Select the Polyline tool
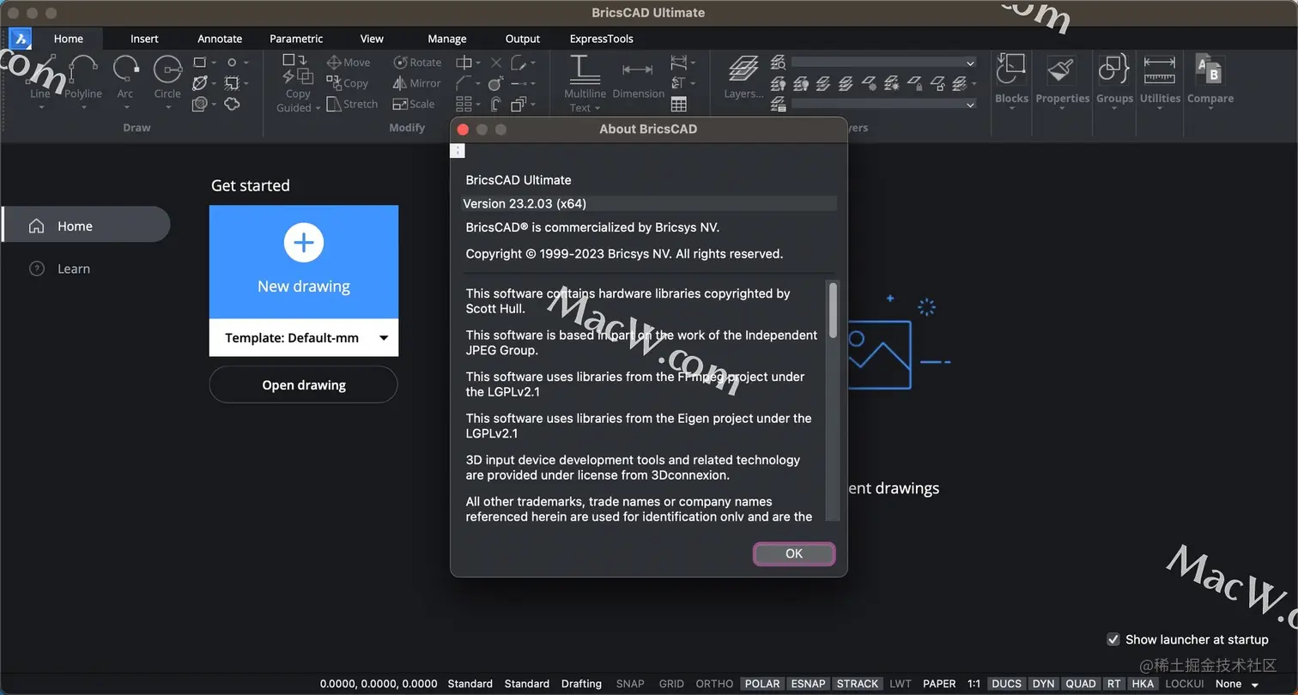Screen dimensions: 1298x695 tap(83, 77)
